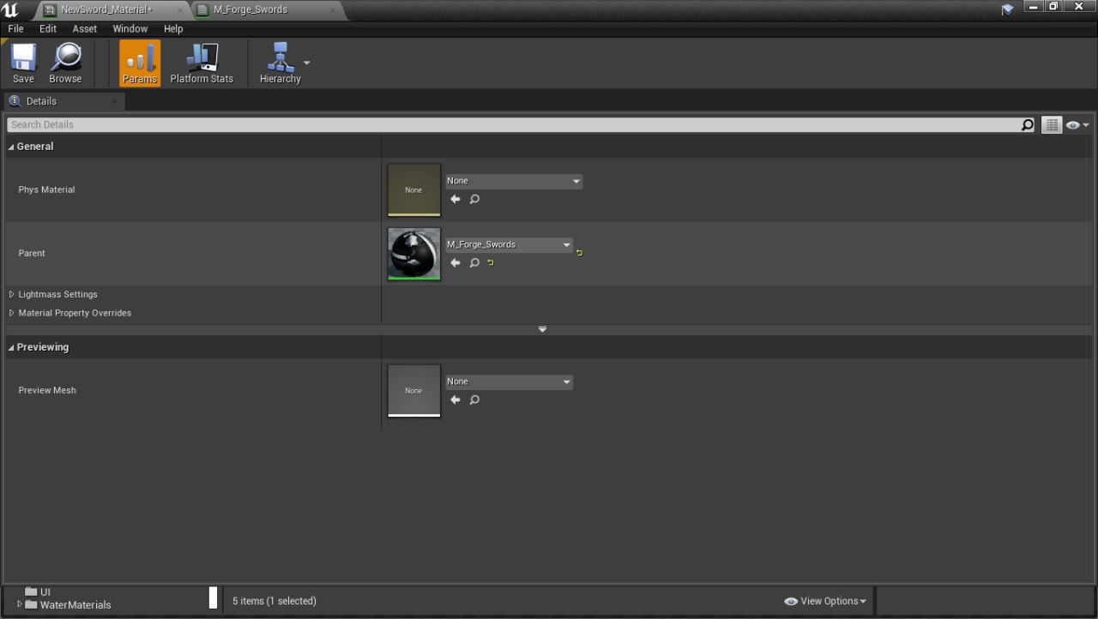Open the Edit menu
The height and width of the screenshot is (619, 1098).
click(x=48, y=28)
